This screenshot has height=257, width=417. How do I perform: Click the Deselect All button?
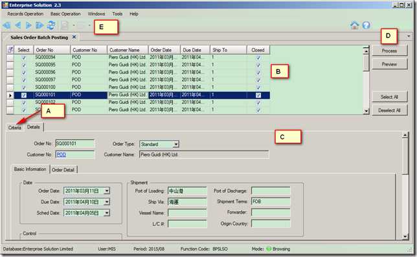(x=389, y=110)
